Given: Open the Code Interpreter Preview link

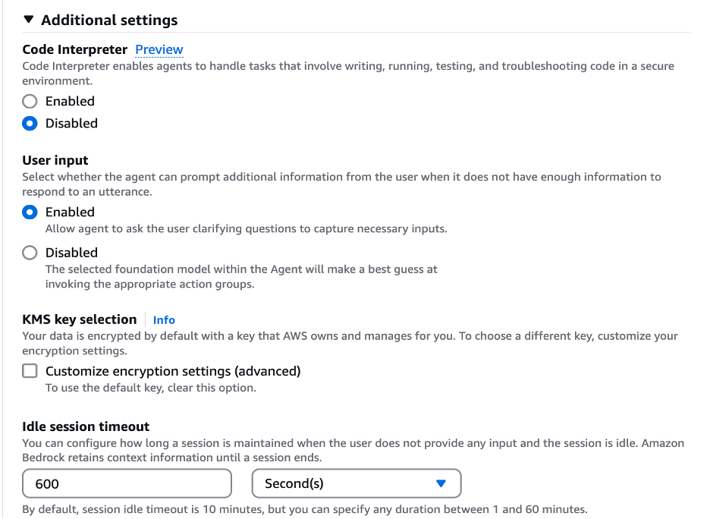Looking at the screenshot, I should 159,49.
